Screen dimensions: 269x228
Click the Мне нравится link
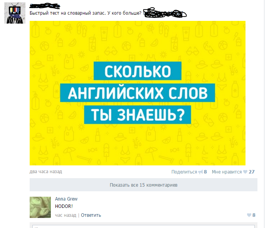click(227, 172)
